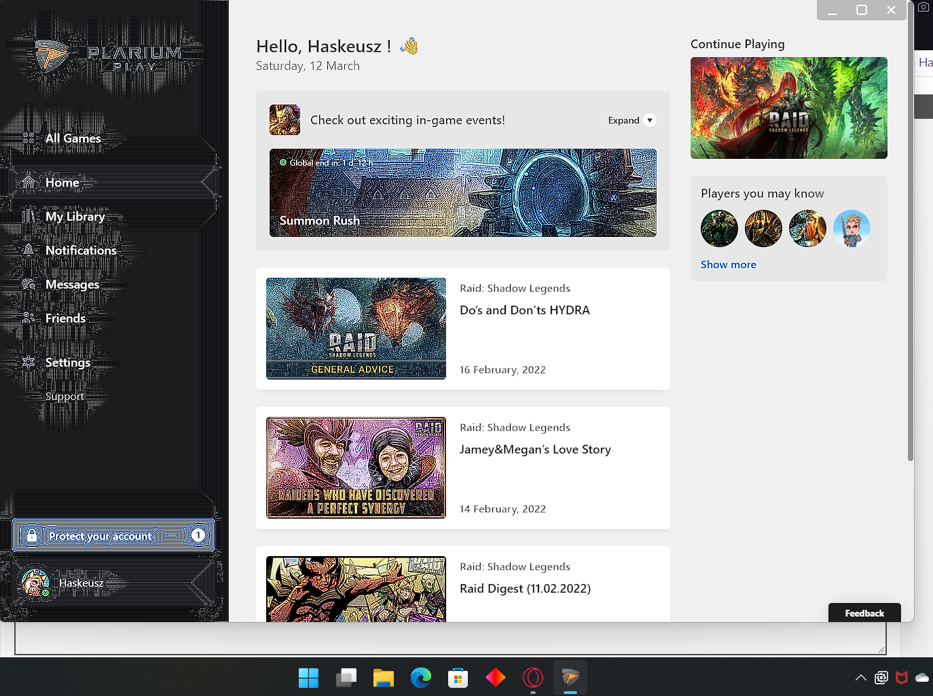The height and width of the screenshot is (696, 933).
Task: Open the Raid Digest (11.02.2022) article title
Action: [525, 589]
